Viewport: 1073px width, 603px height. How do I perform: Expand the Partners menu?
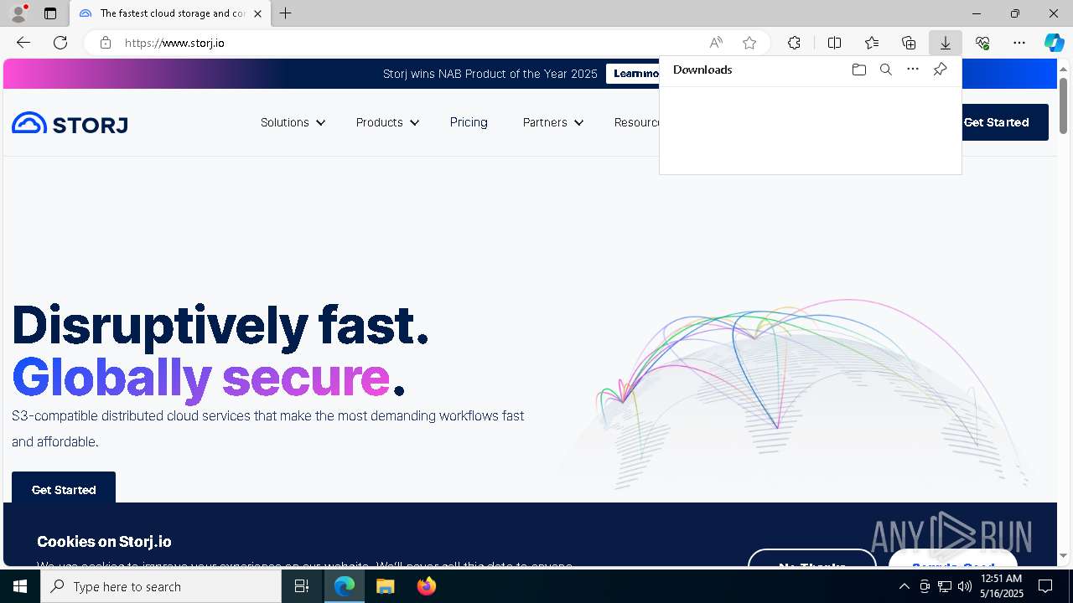click(553, 122)
